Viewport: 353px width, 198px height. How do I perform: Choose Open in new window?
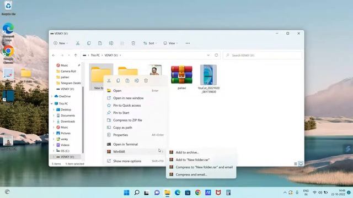pyautogui.click(x=136, y=98)
